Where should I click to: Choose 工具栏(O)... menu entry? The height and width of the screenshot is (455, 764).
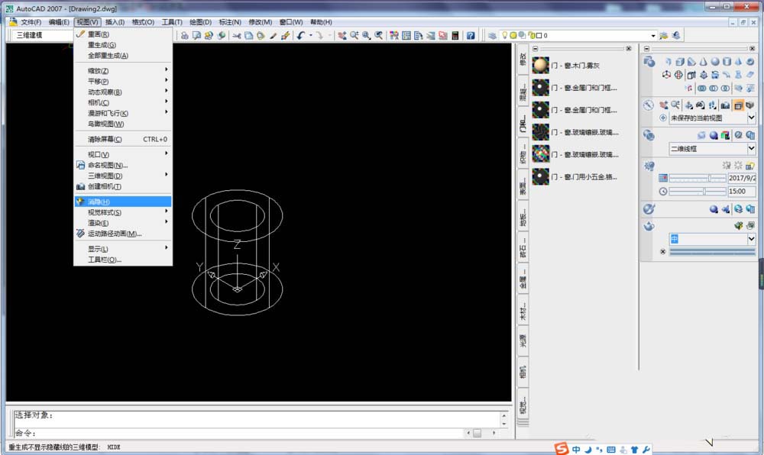point(123,260)
